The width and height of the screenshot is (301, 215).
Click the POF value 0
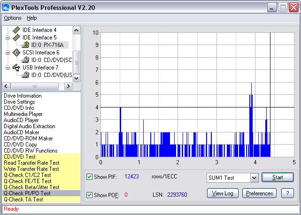tap(126, 195)
